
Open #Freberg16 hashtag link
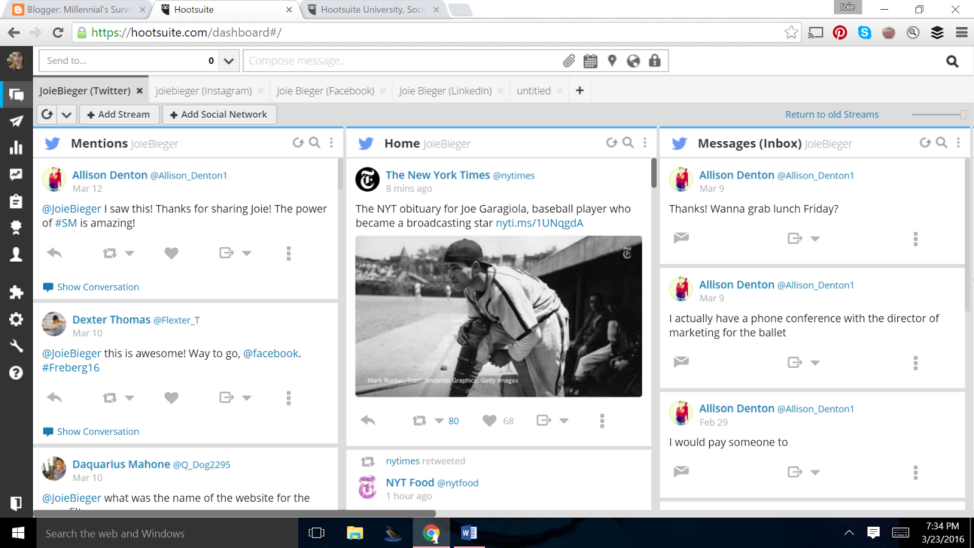point(71,368)
